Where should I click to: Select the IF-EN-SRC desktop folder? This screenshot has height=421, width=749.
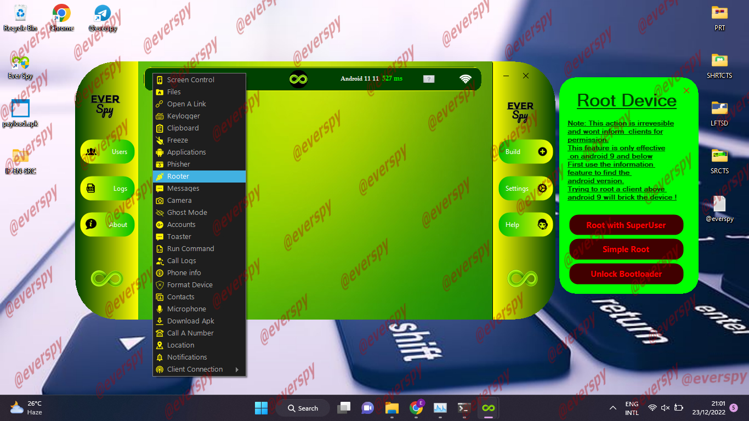tap(20, 161)
